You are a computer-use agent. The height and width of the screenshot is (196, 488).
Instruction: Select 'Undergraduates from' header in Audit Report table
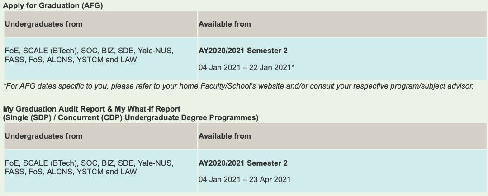pyautogui.click(x=43, y=136)
